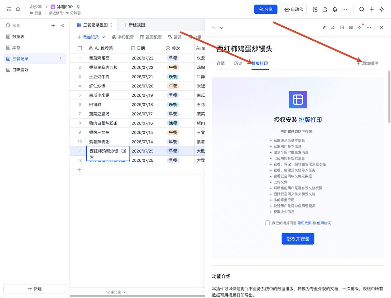Open the comment icon in record panel
The width and height of the screenshot is (391, 298).
click(x=351, y=28)
